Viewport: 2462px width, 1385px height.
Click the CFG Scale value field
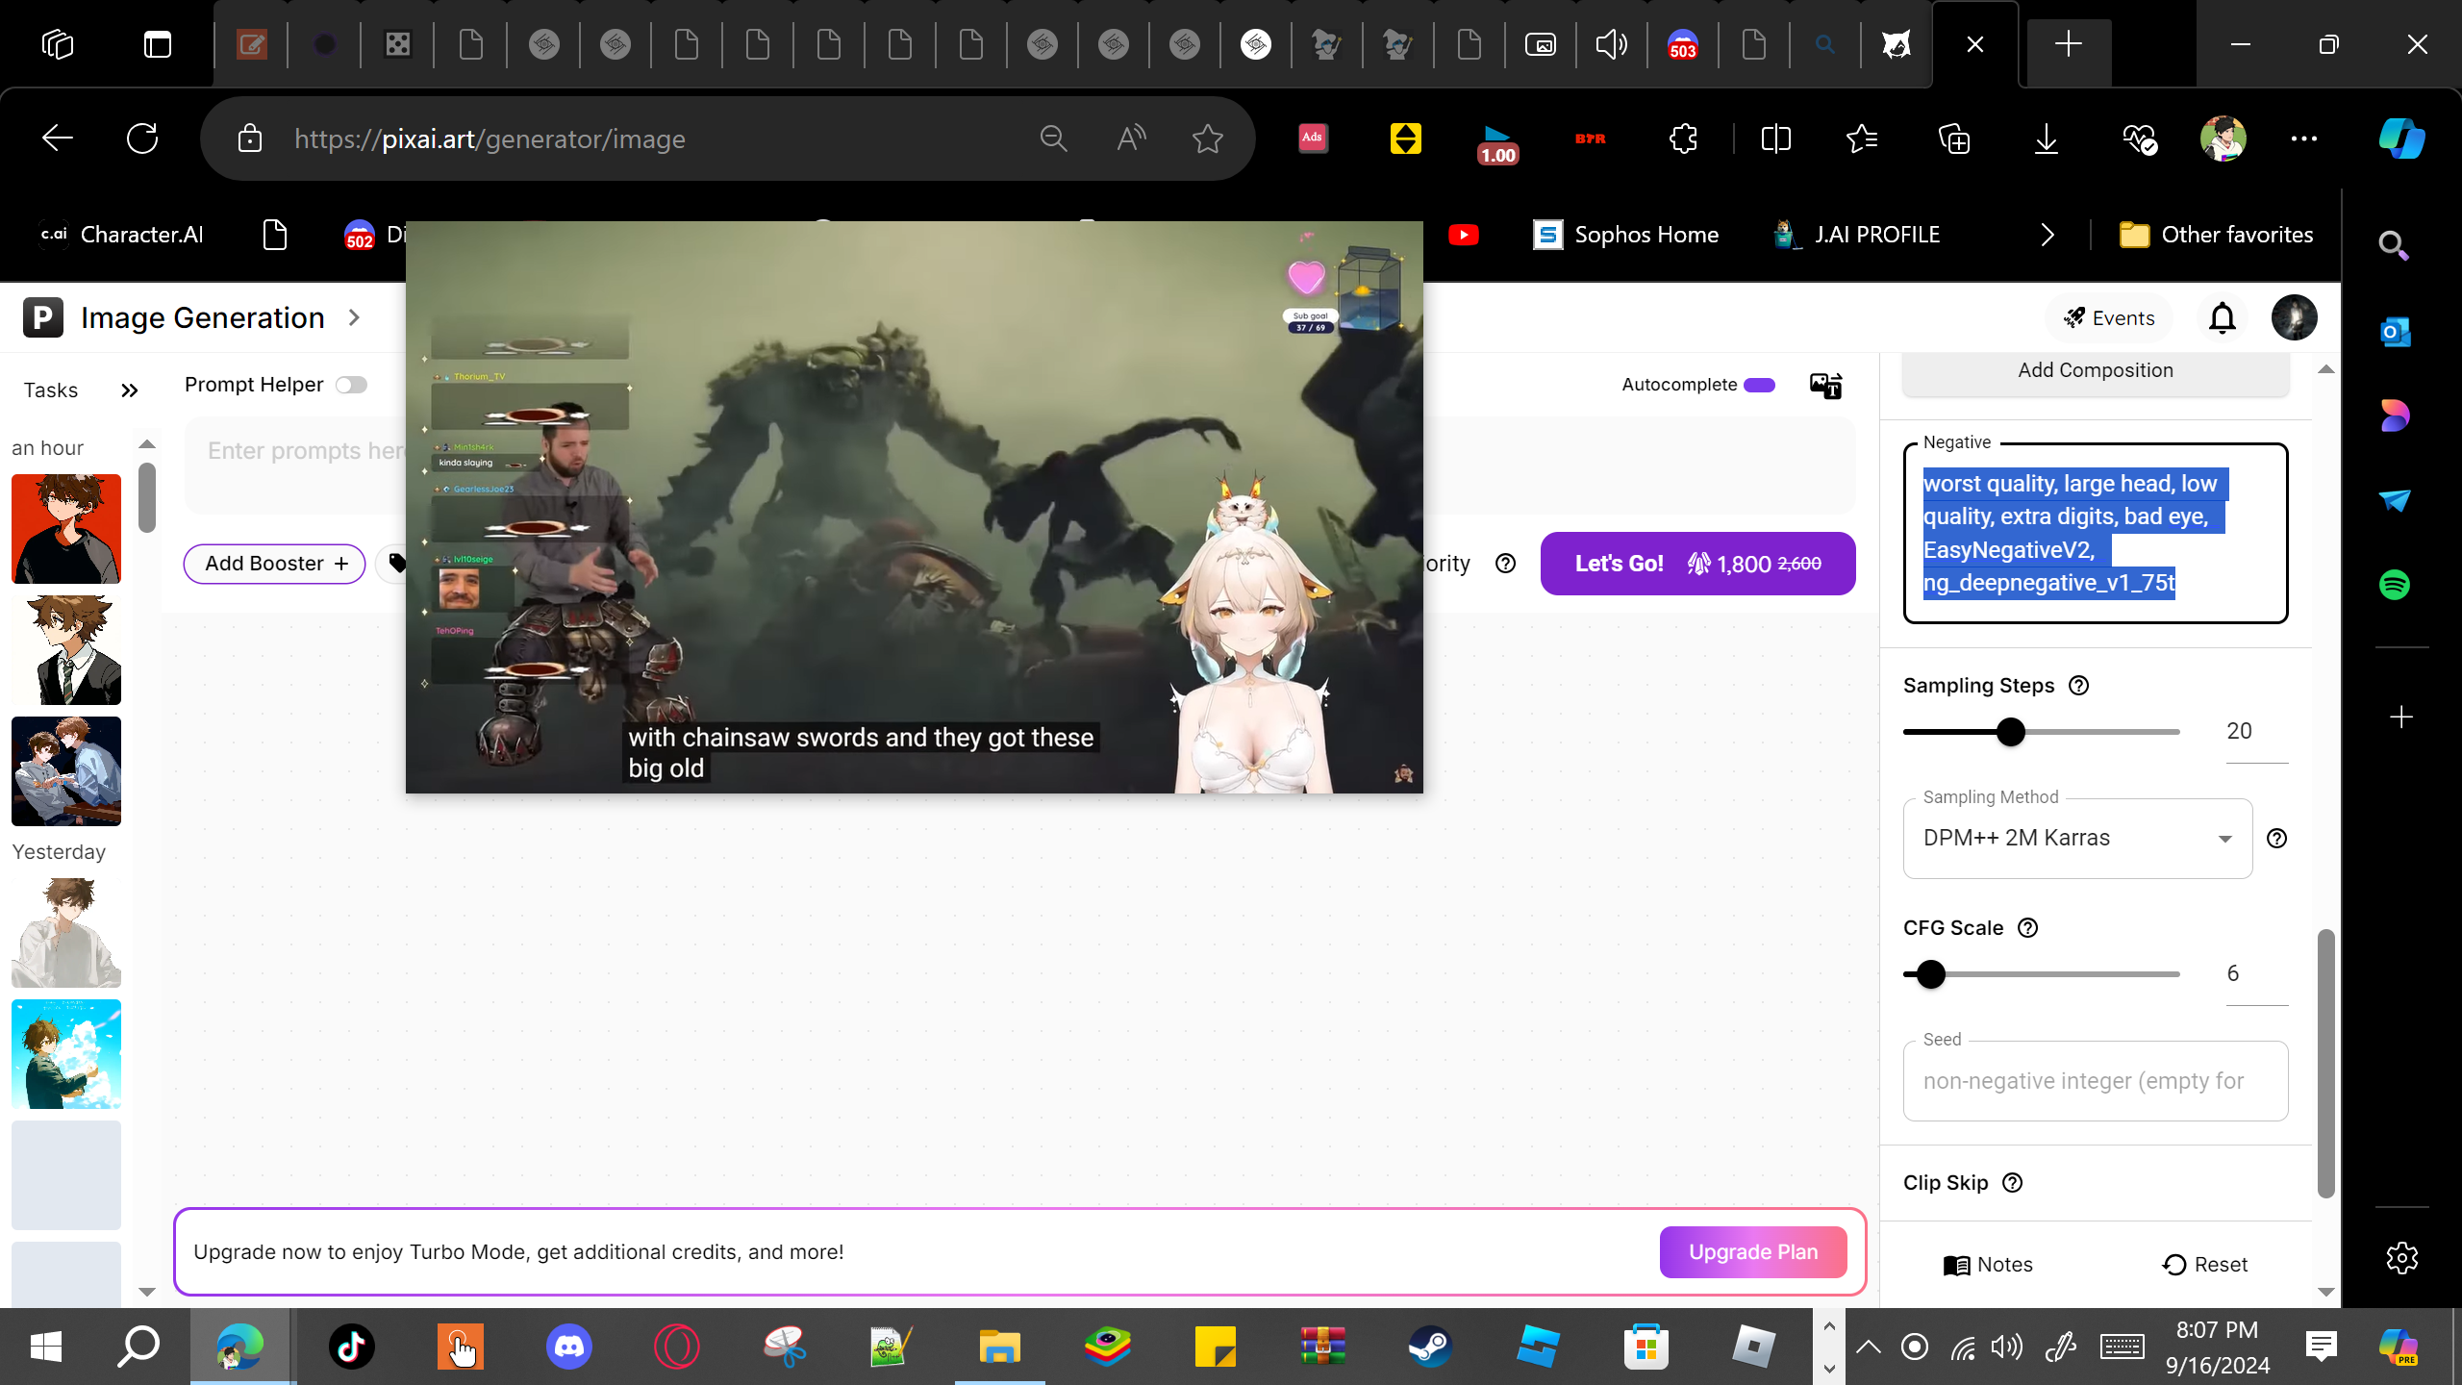[x=2256, y=974]
